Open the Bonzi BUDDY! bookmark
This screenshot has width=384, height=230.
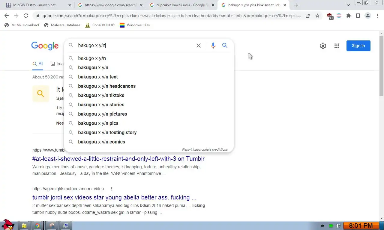tap(100, 25)
